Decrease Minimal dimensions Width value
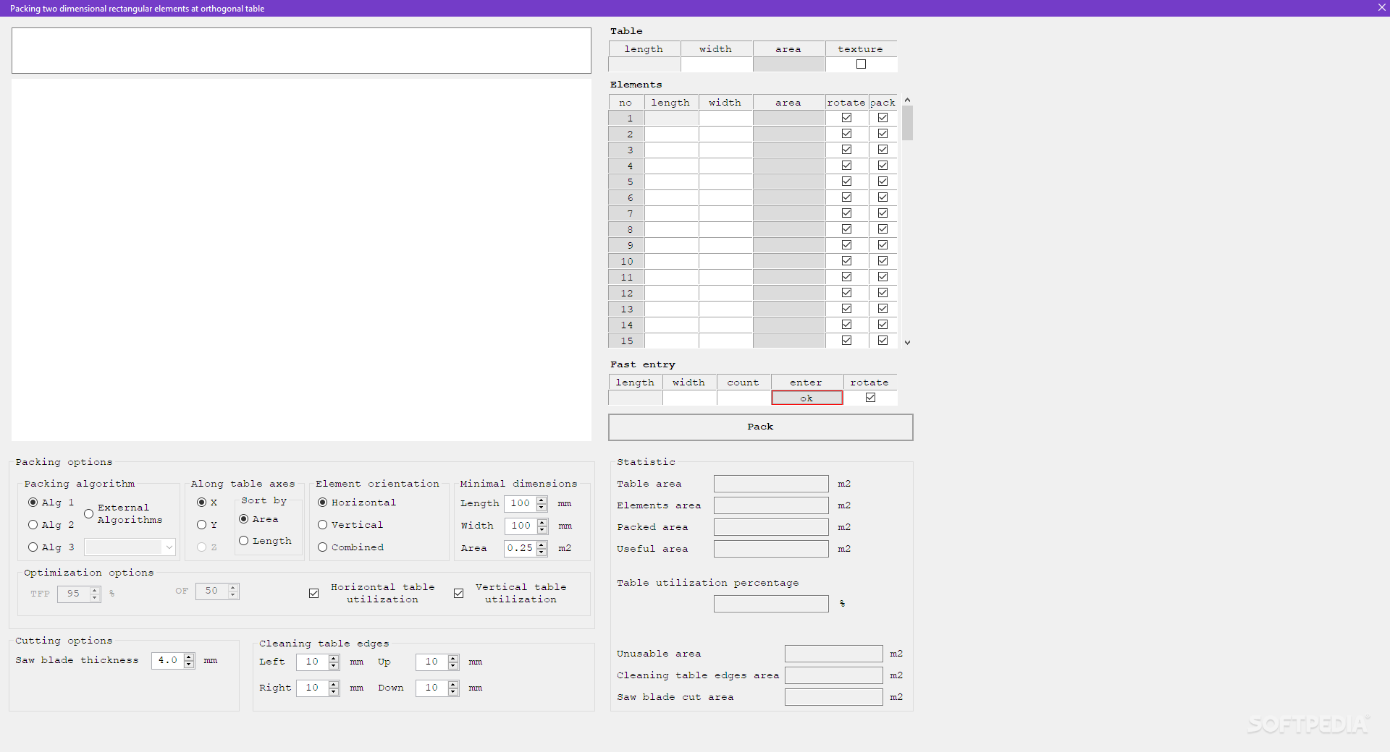 [542, 530]
